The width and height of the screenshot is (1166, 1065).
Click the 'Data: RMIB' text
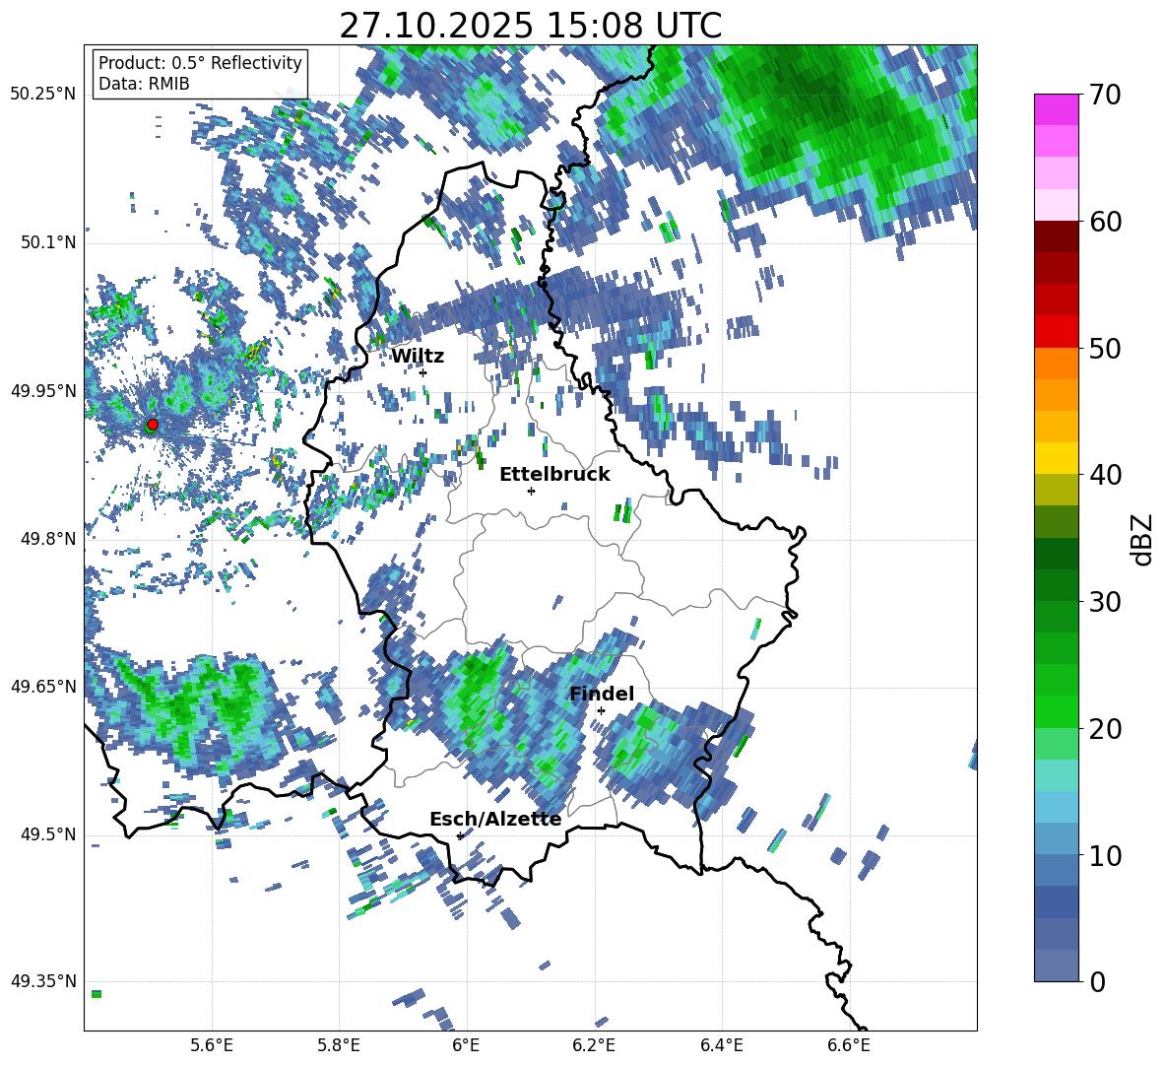point(144,84)
